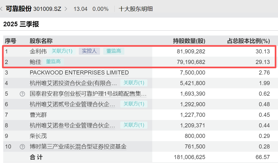278x165 pixels.
Task: Click share count 1,693,390
Action: [193, 94]
